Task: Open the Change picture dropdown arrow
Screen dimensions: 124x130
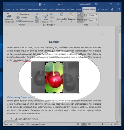Action: click(39, 18)
